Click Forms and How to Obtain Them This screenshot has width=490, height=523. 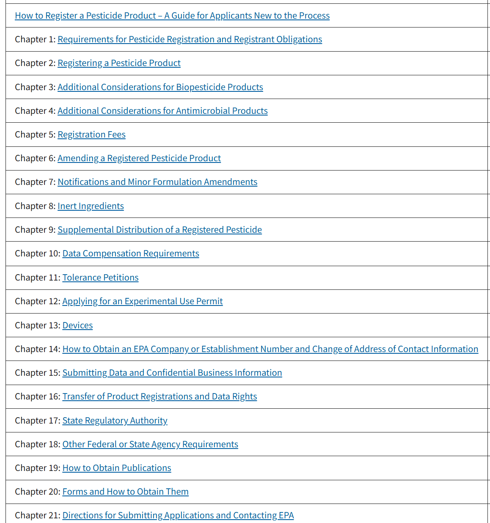click(x=125, y=492)
